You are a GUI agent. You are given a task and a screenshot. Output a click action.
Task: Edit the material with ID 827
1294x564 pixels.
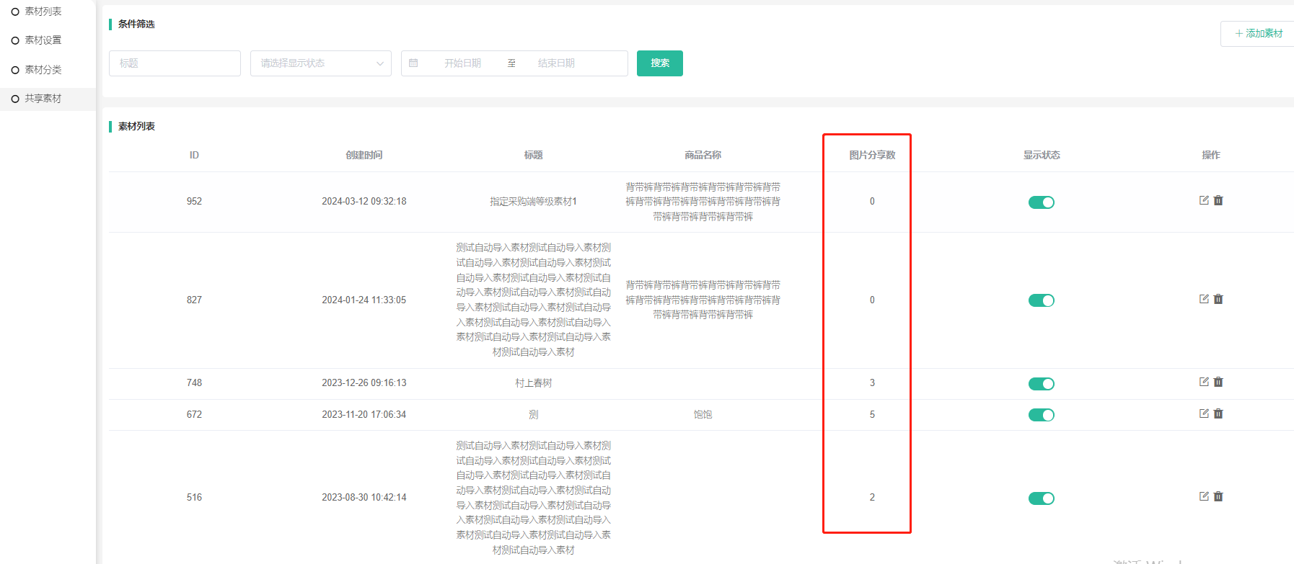click(x=1203, y=299)
